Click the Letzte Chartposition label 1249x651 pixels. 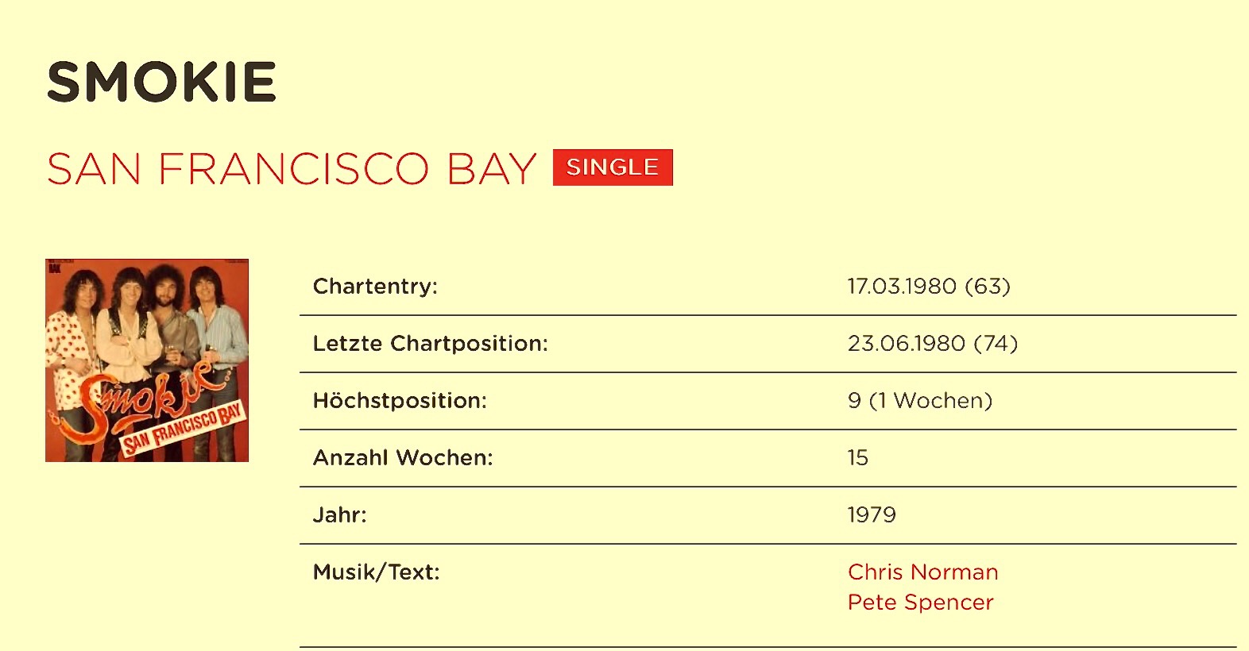click(430, 344)
